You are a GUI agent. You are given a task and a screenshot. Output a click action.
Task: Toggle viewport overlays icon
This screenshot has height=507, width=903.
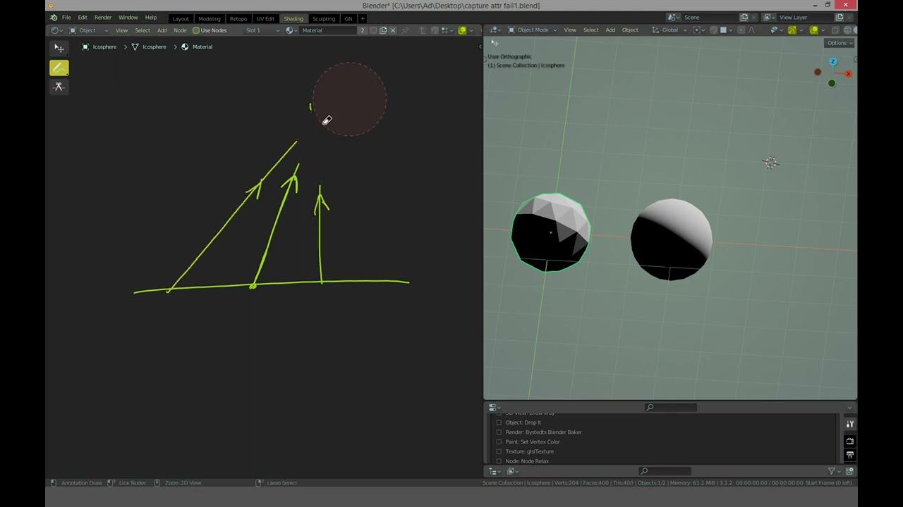tap(814, 30)
